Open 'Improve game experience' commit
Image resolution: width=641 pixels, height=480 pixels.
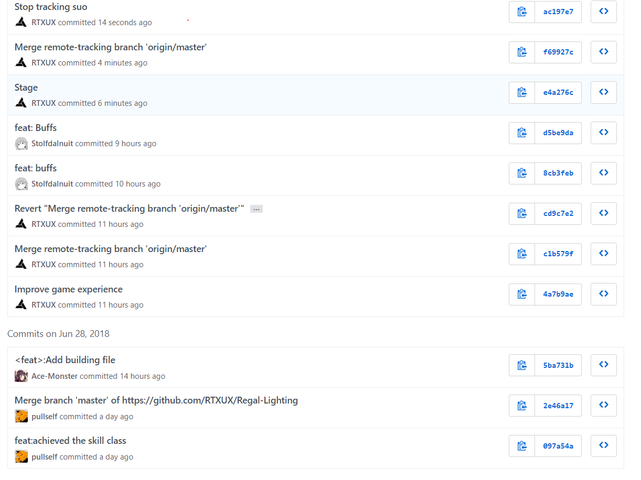click(69, 289)
